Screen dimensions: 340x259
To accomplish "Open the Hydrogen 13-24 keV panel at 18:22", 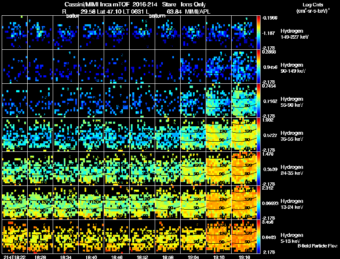I will coord(15,202).
